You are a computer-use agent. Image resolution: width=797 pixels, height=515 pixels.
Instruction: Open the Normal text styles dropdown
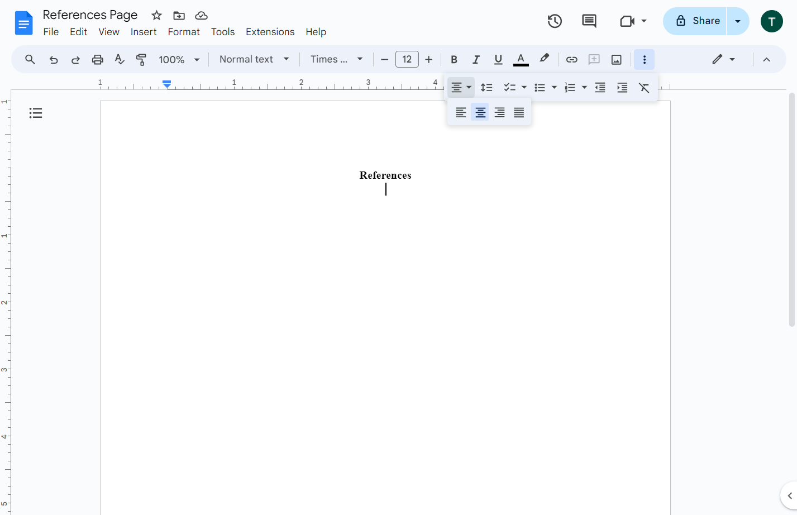coord(254,59)
